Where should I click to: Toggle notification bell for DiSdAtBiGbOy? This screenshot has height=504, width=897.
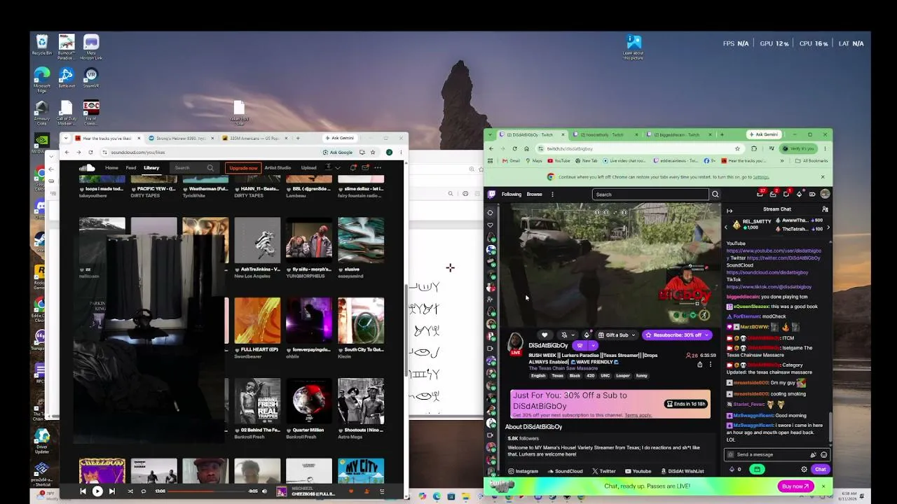coord(563,335)
